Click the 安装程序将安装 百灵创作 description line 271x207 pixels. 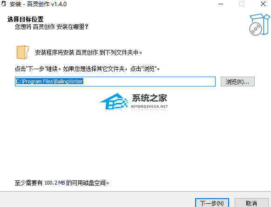point(88,52)
